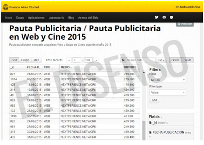
Task: Click the Add filter button
Action: 154,100
